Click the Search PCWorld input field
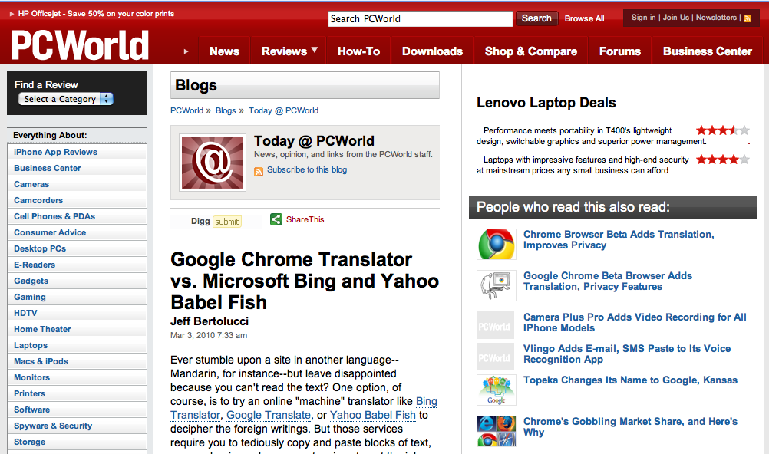 420,19
